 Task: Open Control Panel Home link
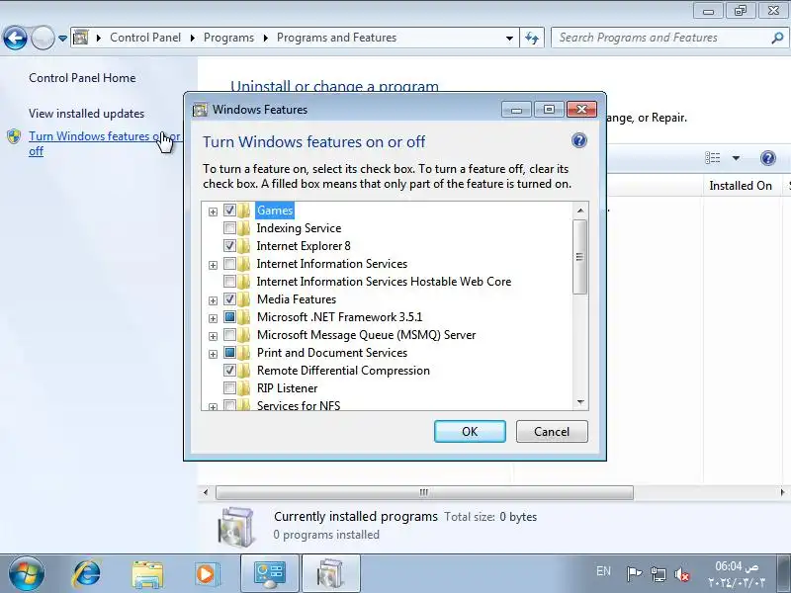82,78
